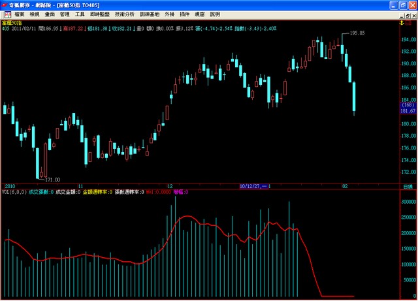Image resolution: width=418 pixels, height=301 pixels.
Task: Open the 即時監盤 menu
Action: tap(100, 14)
